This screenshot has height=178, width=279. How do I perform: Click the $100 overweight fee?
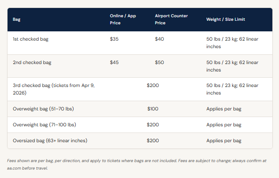[x=153, y=109]
